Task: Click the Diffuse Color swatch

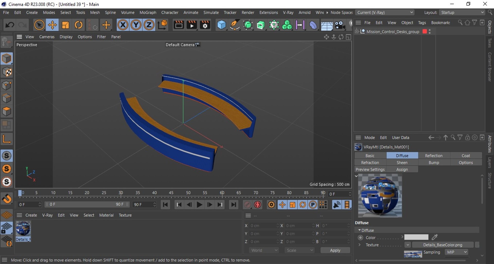Action: click(416, 237)
